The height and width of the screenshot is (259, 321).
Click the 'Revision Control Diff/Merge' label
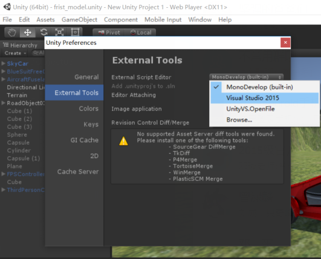(151, 122)
